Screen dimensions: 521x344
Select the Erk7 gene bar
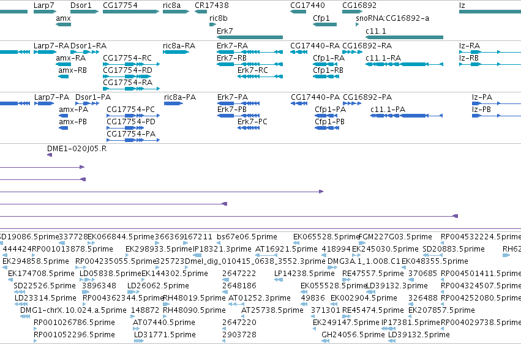point(250,37)
